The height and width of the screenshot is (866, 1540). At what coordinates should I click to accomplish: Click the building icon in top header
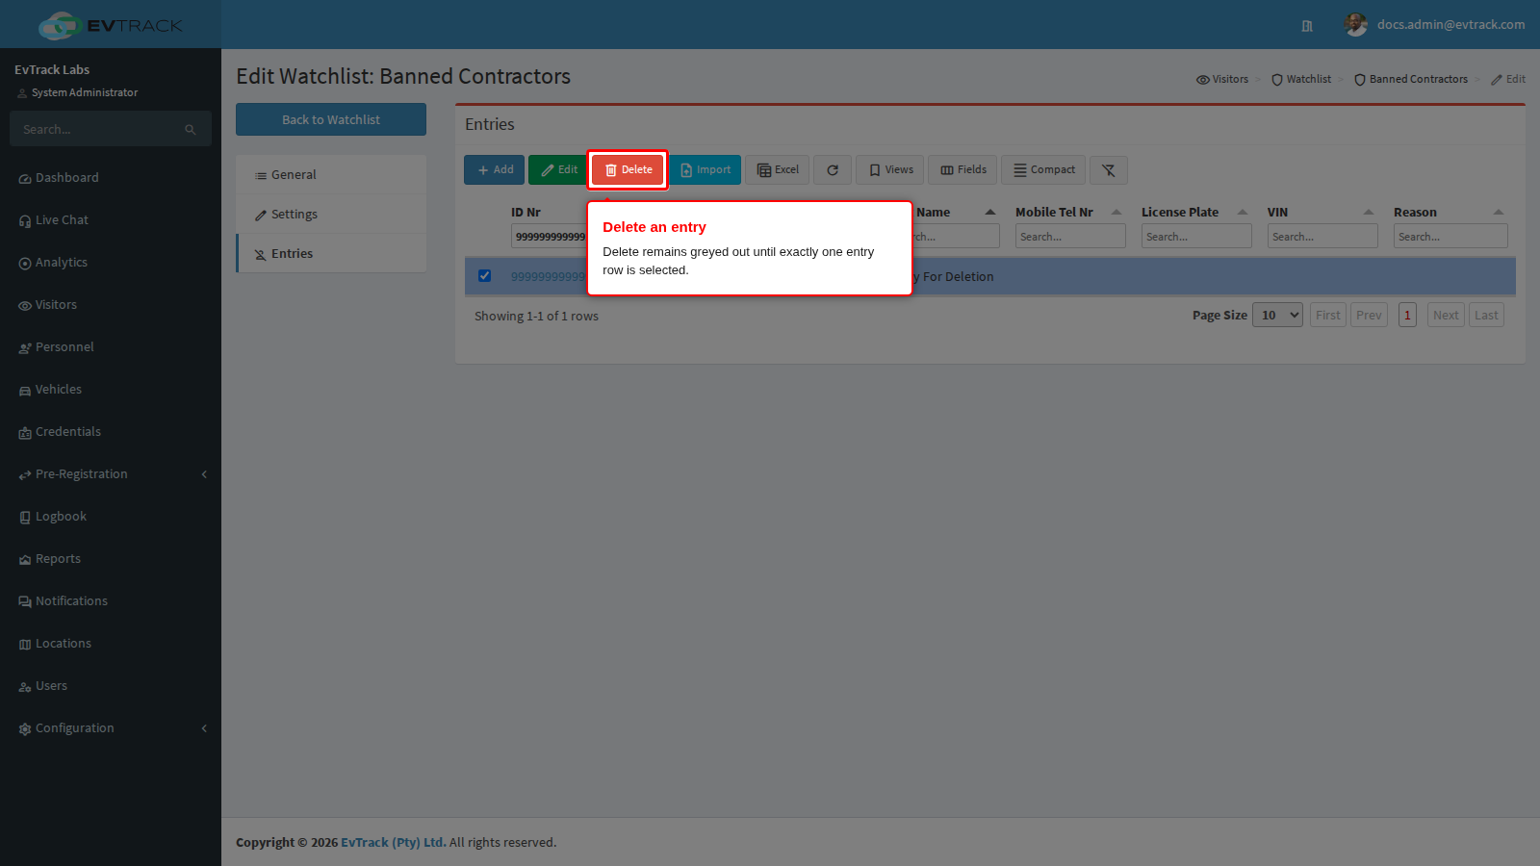click(x=1307, y=26)
